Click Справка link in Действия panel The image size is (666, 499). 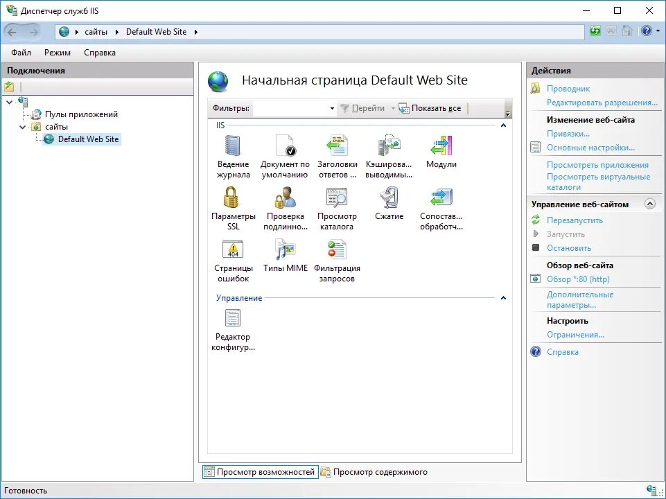click(x=562, y=352)
